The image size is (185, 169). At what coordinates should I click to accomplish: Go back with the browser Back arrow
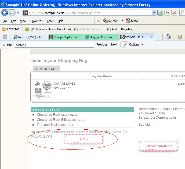coord(5,13)
